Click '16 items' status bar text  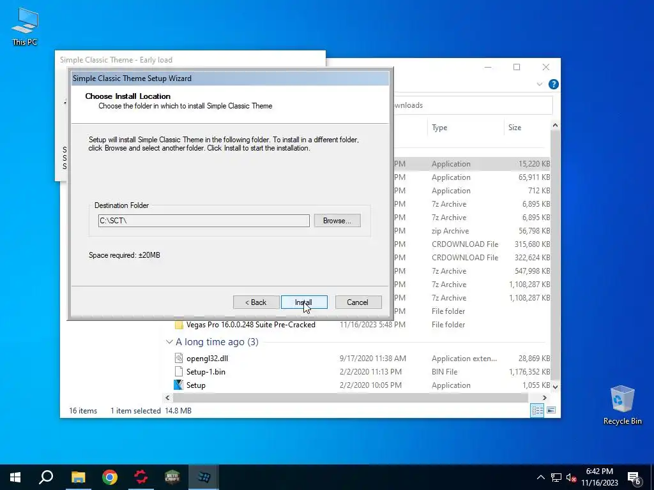pyautogui.click(x=83, y=410)
